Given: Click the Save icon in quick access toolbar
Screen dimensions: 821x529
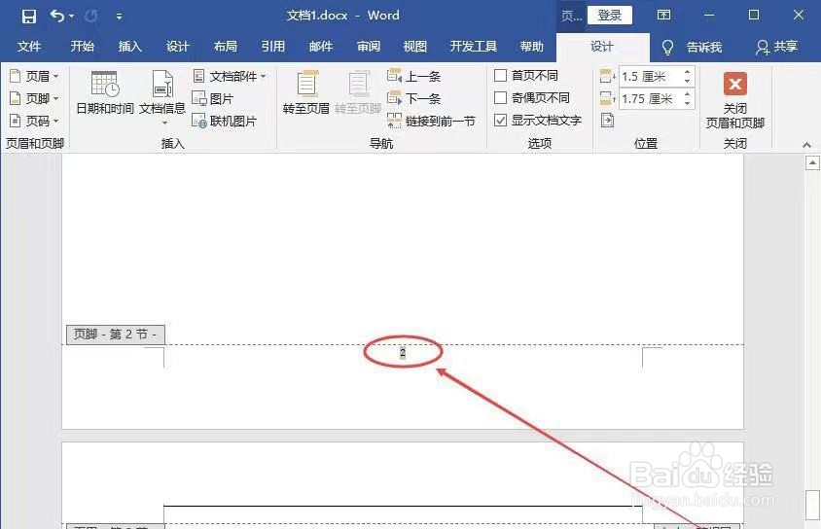Looking at the screenshot, I should coord(29,17).
